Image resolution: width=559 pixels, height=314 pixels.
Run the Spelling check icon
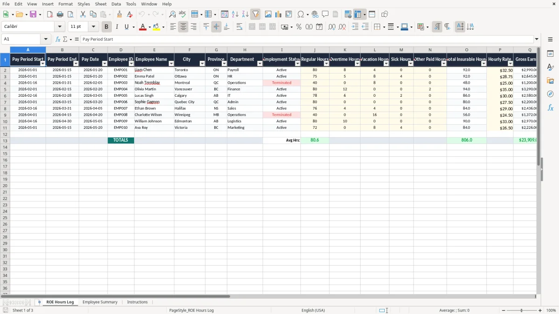[x=183, y=14]
